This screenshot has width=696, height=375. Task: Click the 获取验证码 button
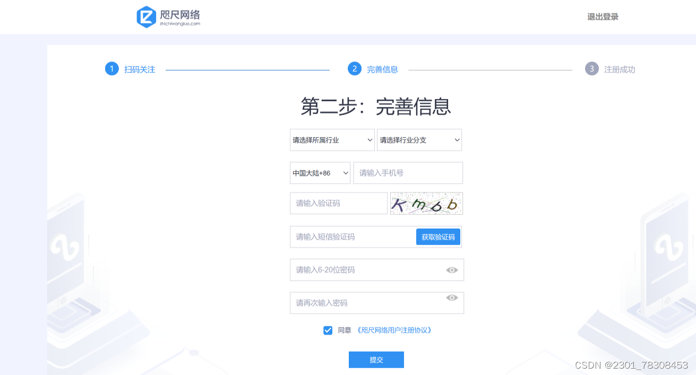(438, 237)
